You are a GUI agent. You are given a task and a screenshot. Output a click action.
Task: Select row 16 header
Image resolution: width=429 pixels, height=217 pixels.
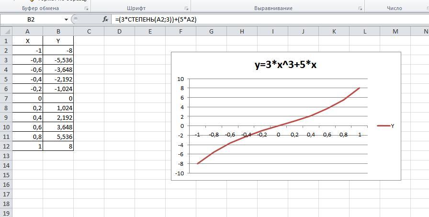(6, 184)
